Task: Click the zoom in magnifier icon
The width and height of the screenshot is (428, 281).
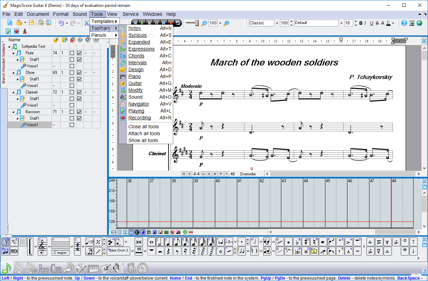Action: pyautogui.click(x=226, y=23)
